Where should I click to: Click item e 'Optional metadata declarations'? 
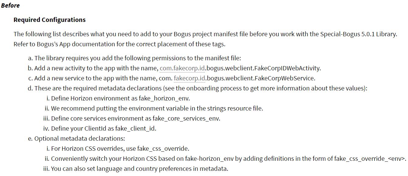[x=77, y=139]
